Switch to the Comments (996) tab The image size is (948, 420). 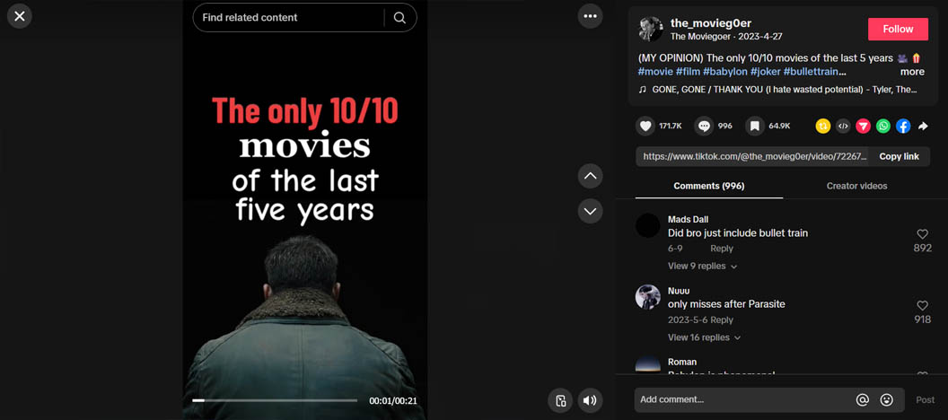pos(708,186)
